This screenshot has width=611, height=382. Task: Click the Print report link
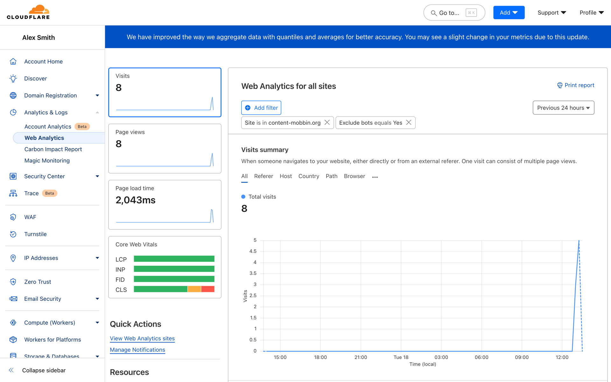point(575,85)
